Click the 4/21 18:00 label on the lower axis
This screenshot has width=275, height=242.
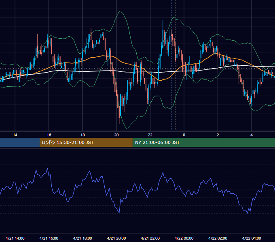click(x=82, y=238)
